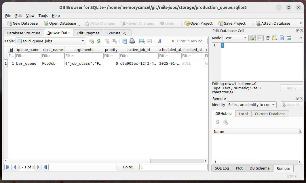306x183 pixels.
Task: Click export to file floppy icon in cell editor
Action: tap(282, 38)
